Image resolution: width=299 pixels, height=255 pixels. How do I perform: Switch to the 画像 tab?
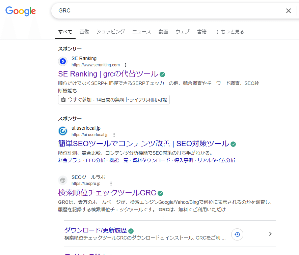click(84, 32)
